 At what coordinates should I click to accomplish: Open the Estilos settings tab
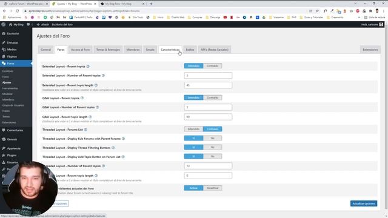190,50
